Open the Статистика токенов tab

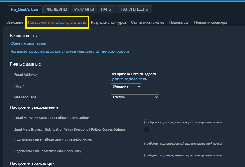(147, 22)
